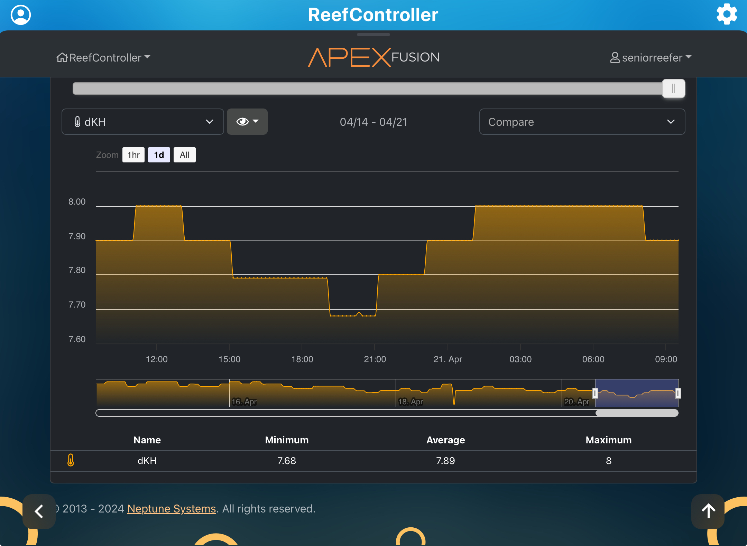Open the settings gear icon
Viewport: 747px width, 546px height.
click(x=727, y=15)
